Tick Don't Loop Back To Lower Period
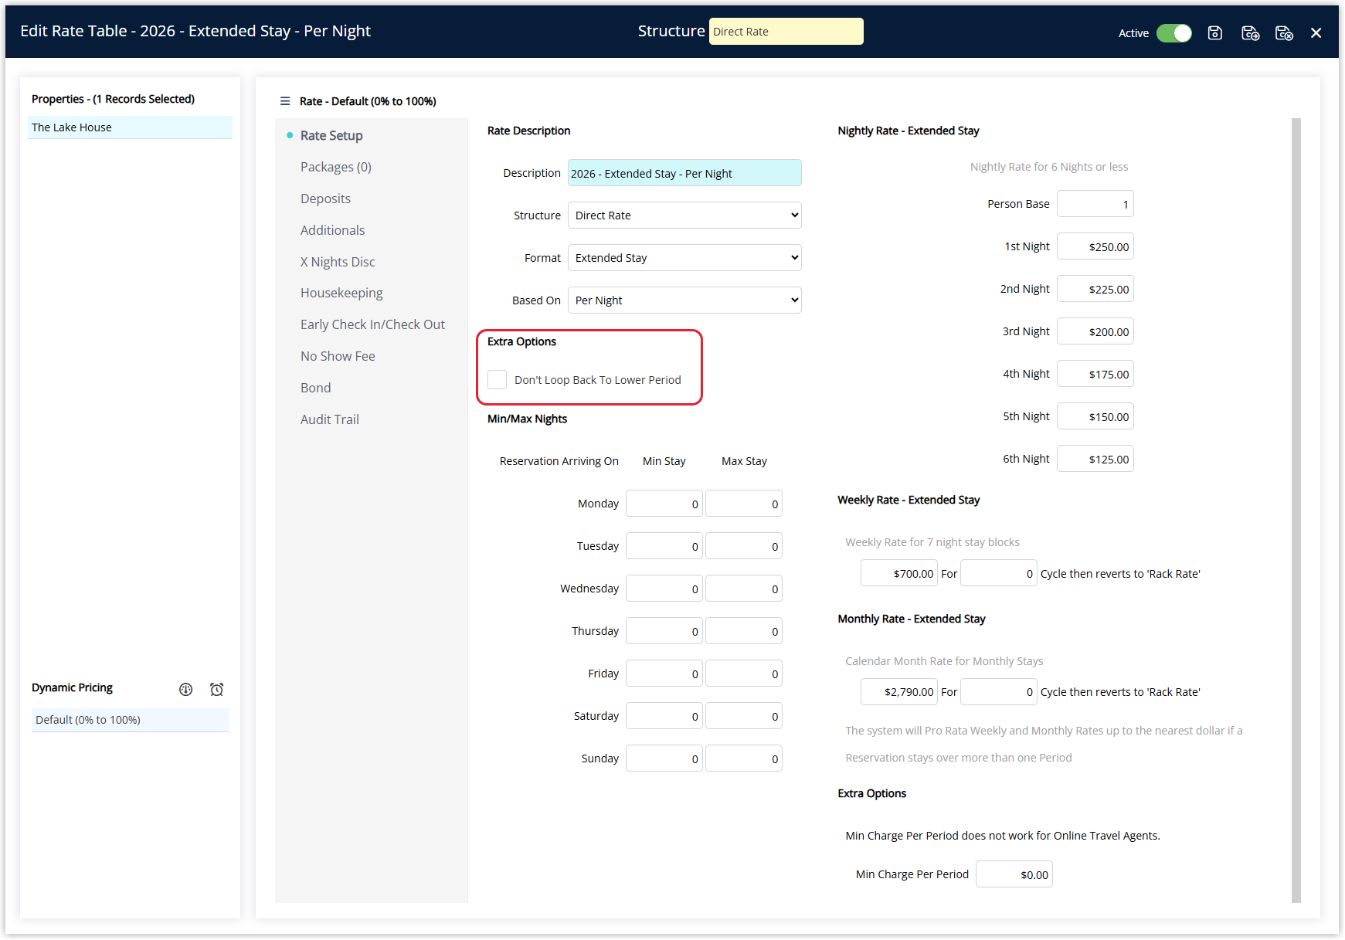The height and width of the screenshot is (940, 1345). (x=498, y=379)
